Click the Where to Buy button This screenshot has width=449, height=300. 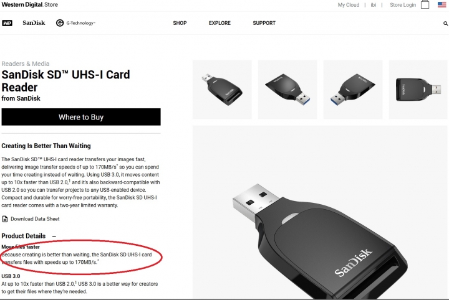(81, 117)
